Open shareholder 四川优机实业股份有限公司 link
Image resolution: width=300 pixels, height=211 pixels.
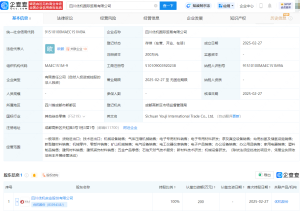pos(52,198)
